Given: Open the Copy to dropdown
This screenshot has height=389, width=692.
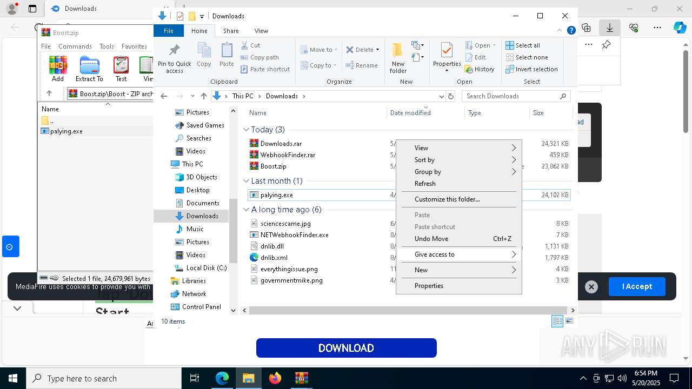Looking at the screenshot, I should tap(319, 65).
